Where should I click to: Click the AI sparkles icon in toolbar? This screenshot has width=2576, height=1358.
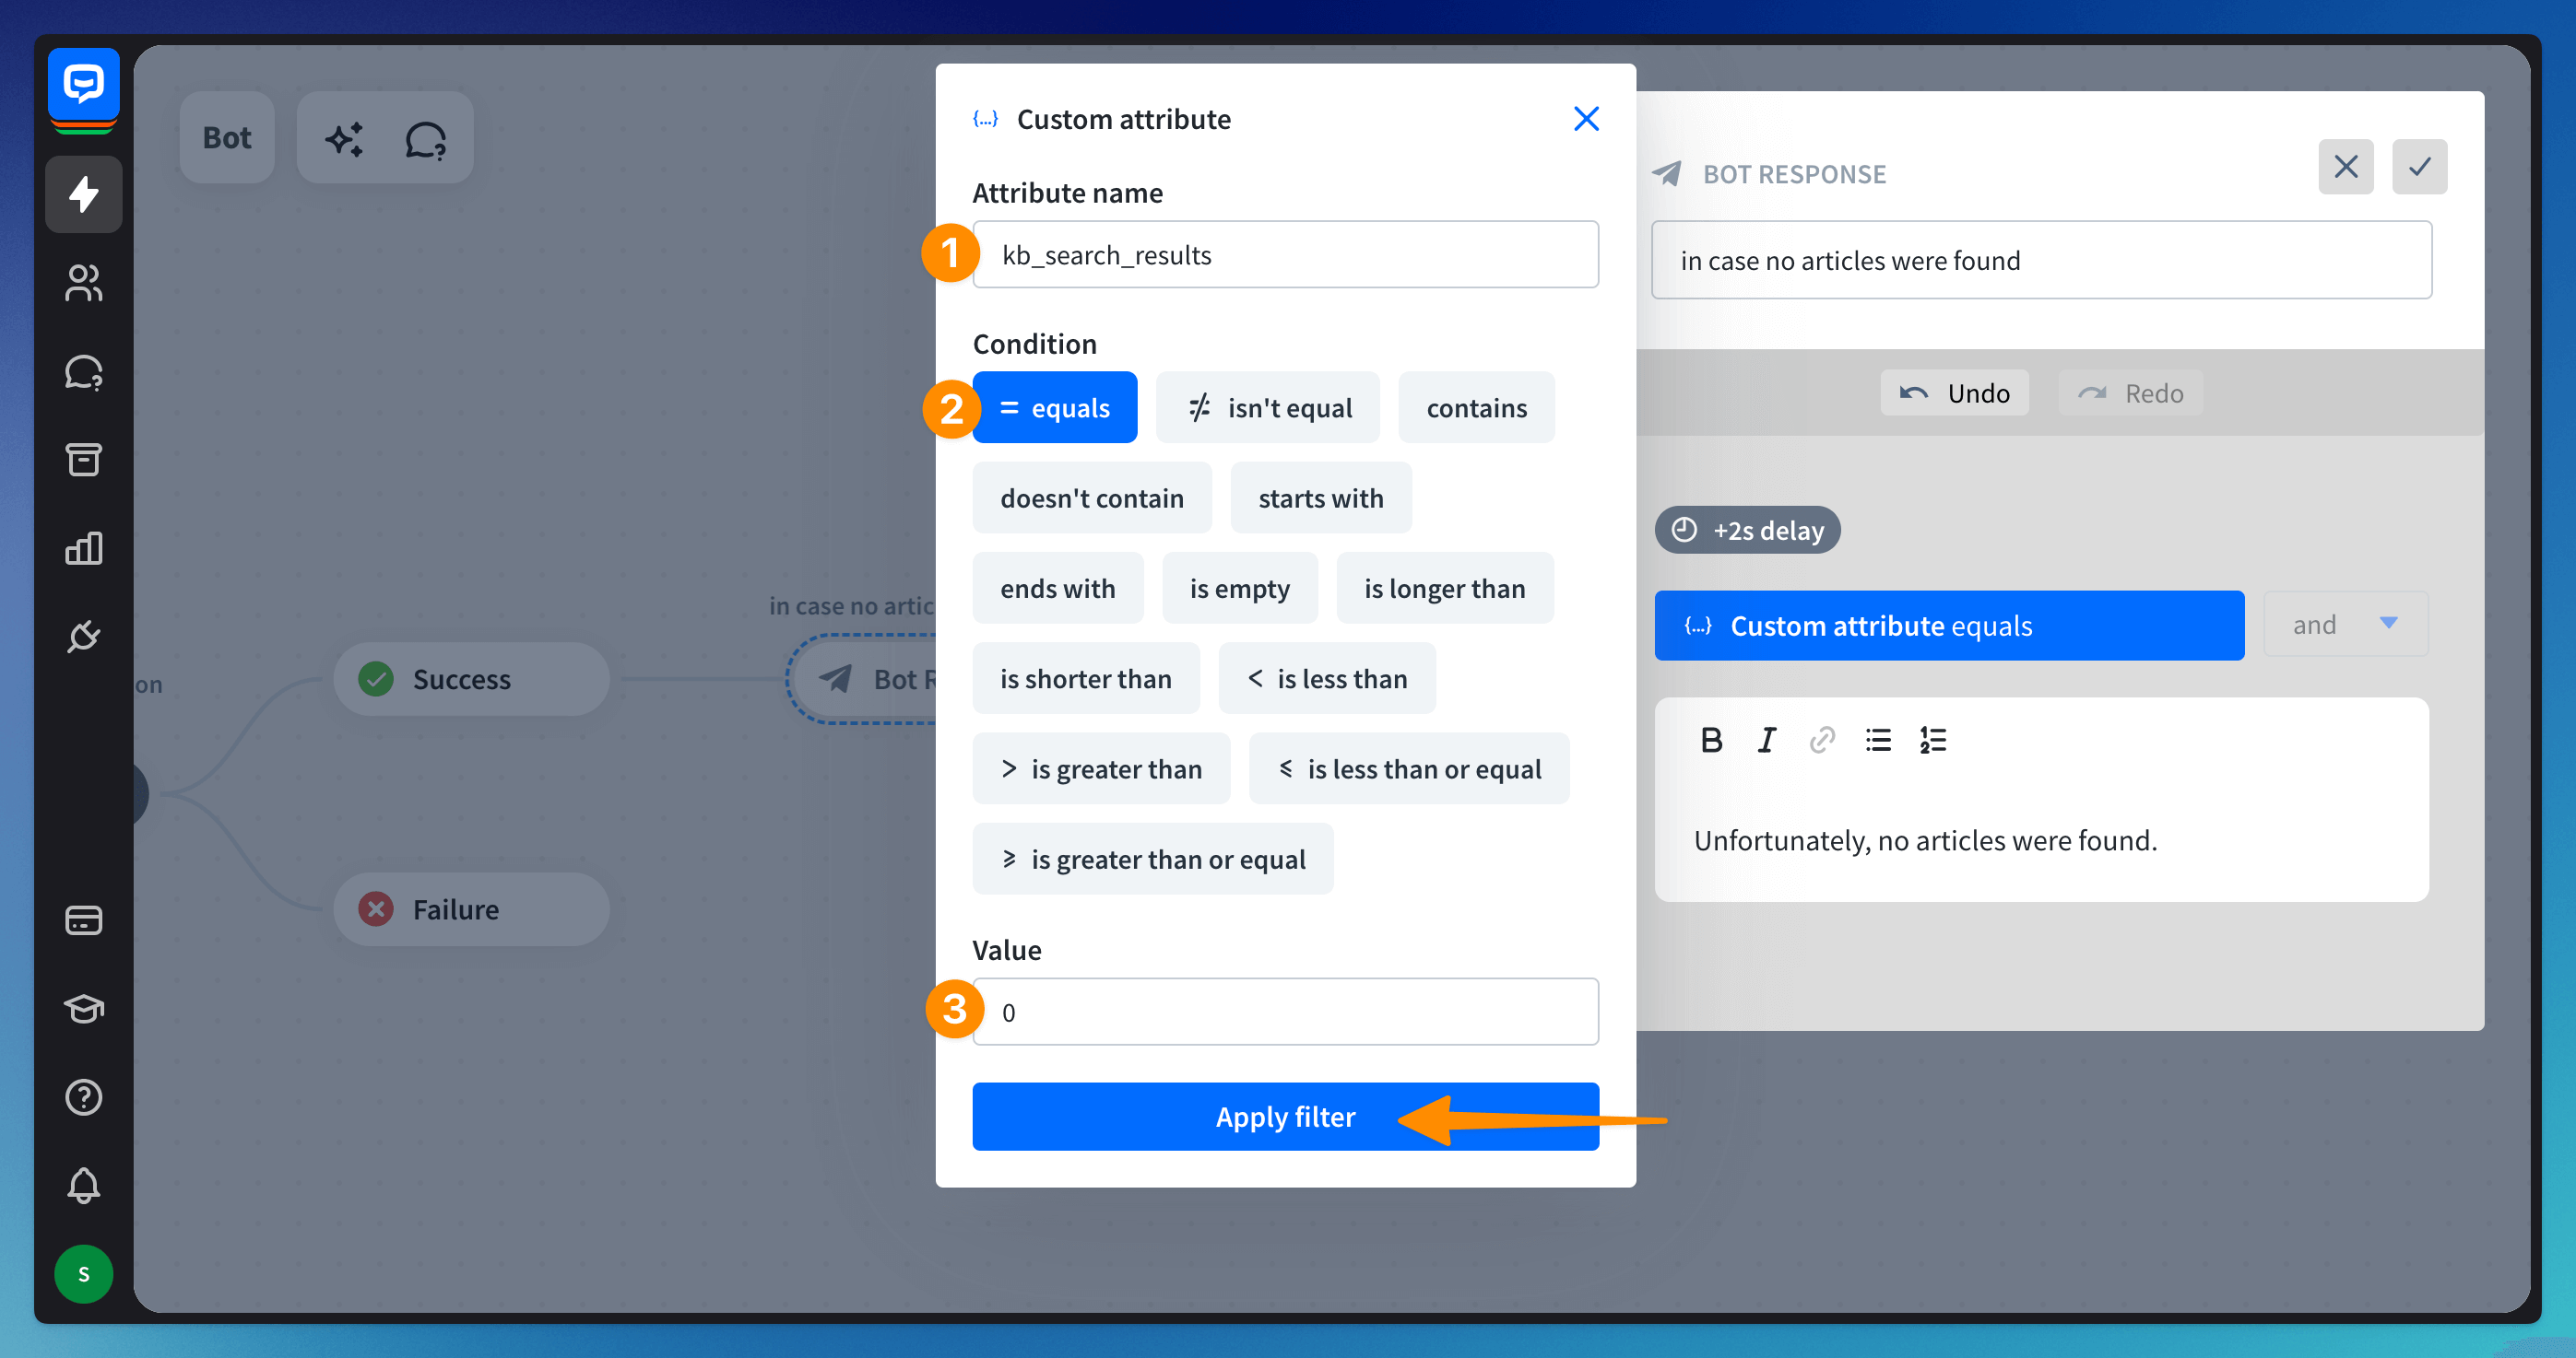point(344,139)
